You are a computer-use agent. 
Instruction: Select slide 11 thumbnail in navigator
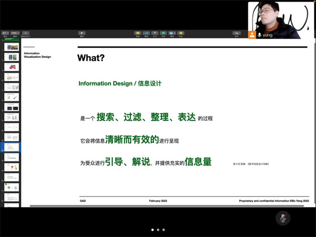click(12, 87)
